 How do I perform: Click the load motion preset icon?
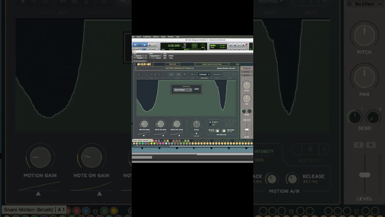(171, 74)
